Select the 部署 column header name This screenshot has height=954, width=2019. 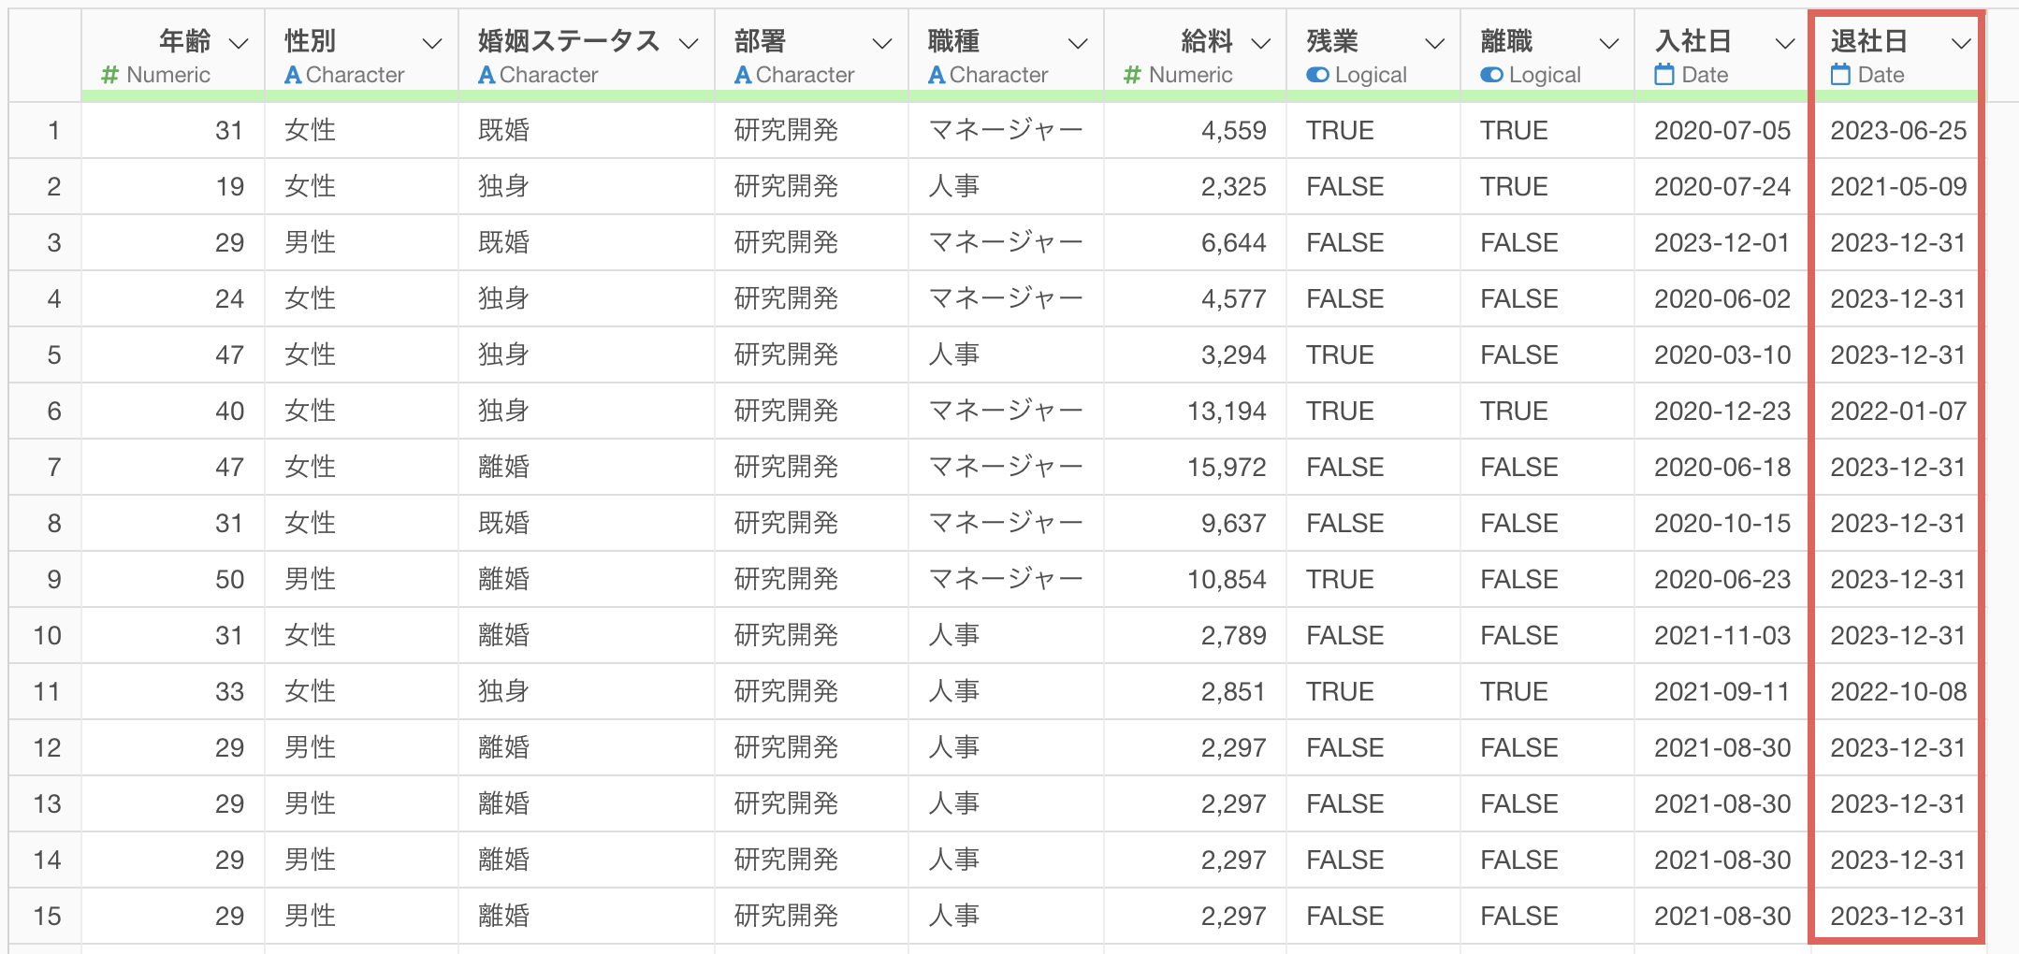pyautogui.click(x=760, y=41)
